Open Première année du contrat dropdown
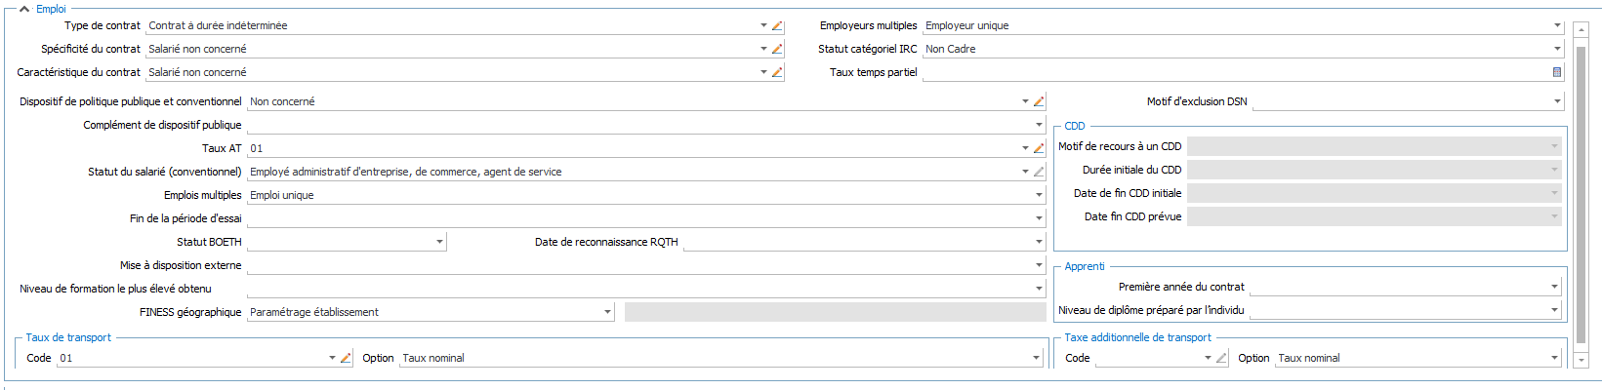The height and width of the screenshot is (390, 1602). pos(1554,287)
